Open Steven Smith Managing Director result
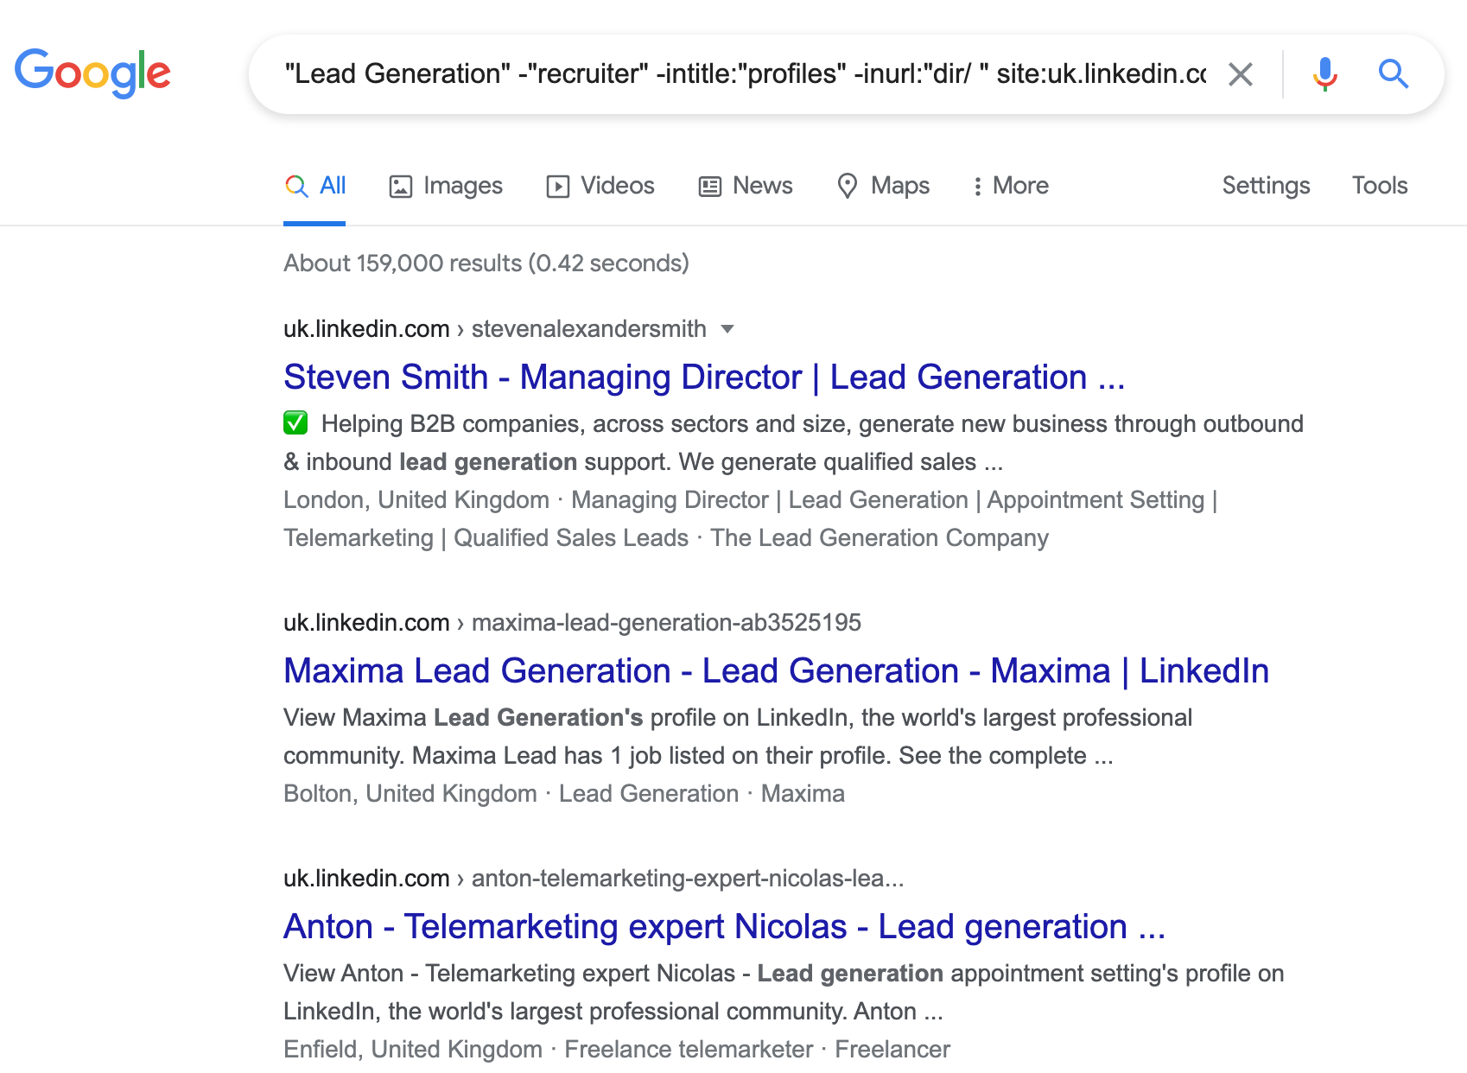The image size is (1467, 1073). 704,378
